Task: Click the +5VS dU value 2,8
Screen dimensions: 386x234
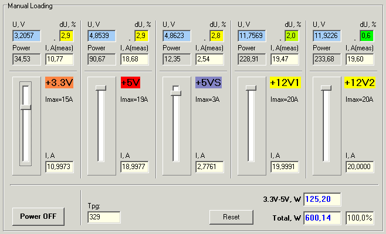Action: point(216,36)
